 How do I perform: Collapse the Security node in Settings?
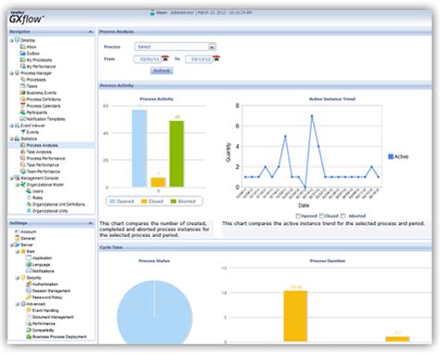pos(18,278)
